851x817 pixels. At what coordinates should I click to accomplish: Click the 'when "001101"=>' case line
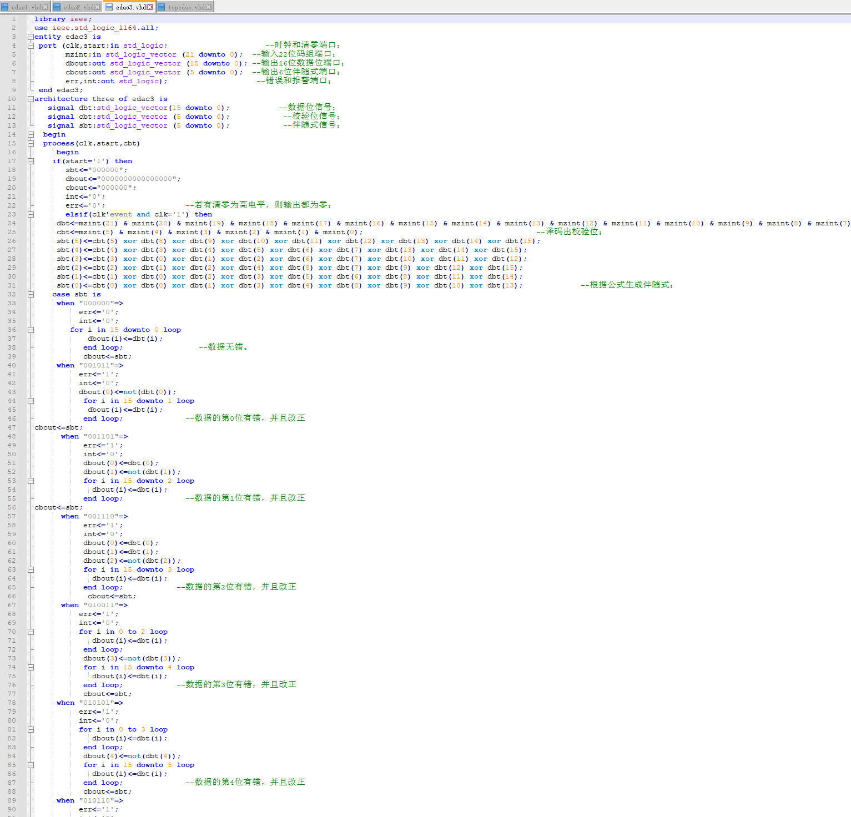tap(94, 436)
